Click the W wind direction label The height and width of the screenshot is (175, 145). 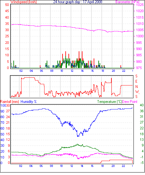click(137, 92)
